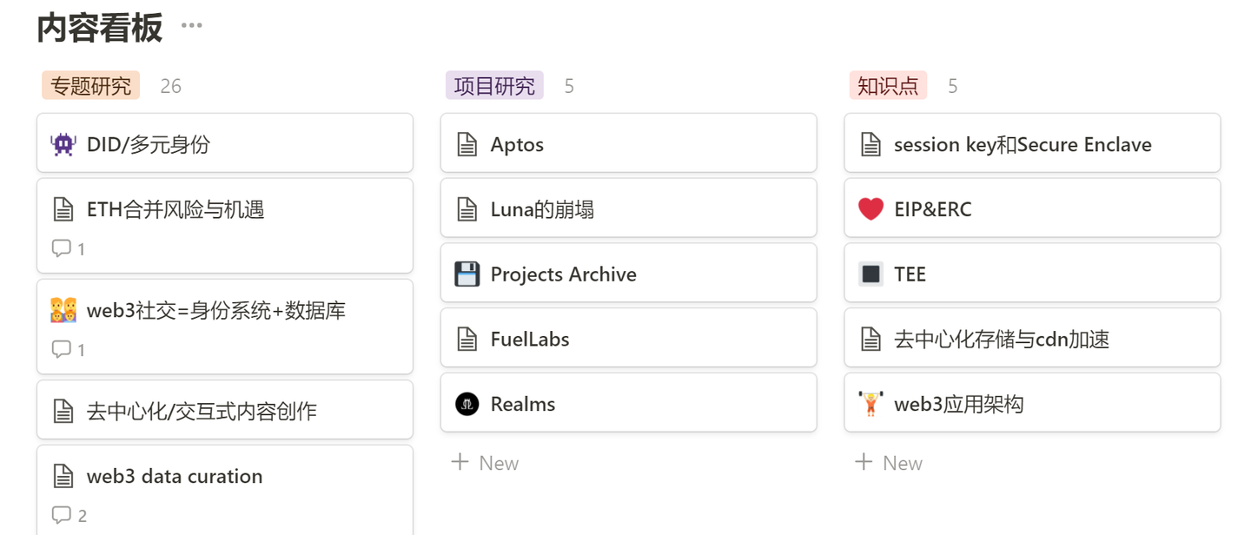Image resolution: width=1251 pixels, height=535 pixels.
Task: Open the 去中心化/交互式内容创作 card
Action: (202, 411)
